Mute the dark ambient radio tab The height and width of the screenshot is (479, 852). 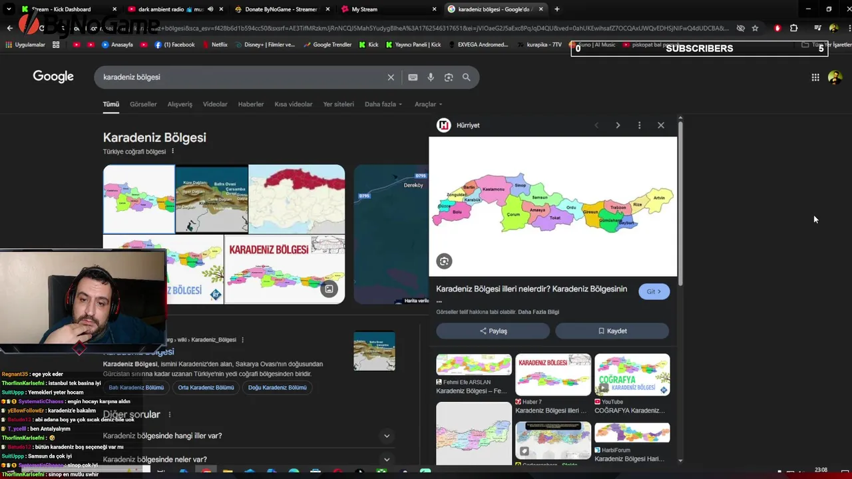[x=210, y=9]
